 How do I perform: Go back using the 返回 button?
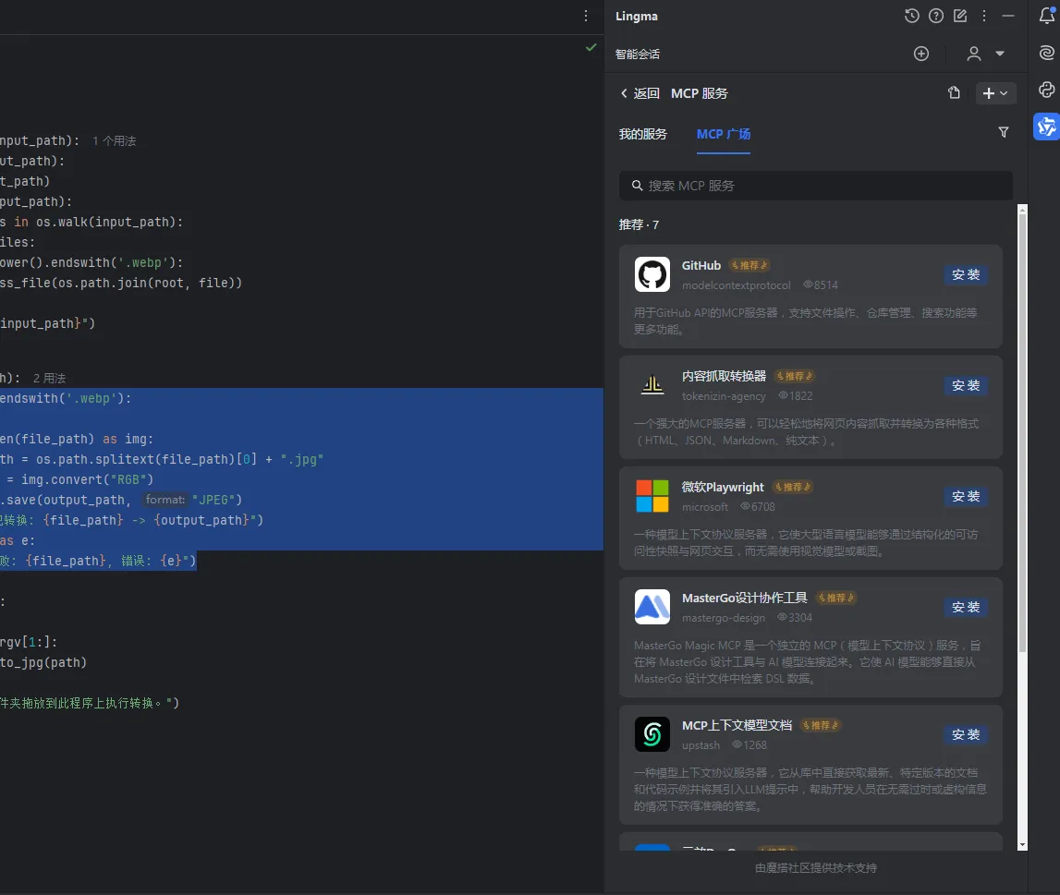640,93
